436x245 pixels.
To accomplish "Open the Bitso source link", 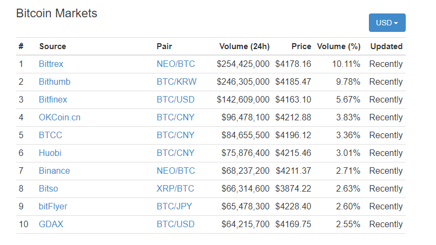I will (x=48, y=189).
